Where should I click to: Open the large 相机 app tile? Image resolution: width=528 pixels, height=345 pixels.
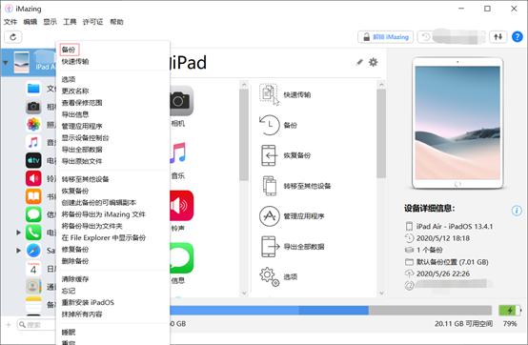[181, 101]
